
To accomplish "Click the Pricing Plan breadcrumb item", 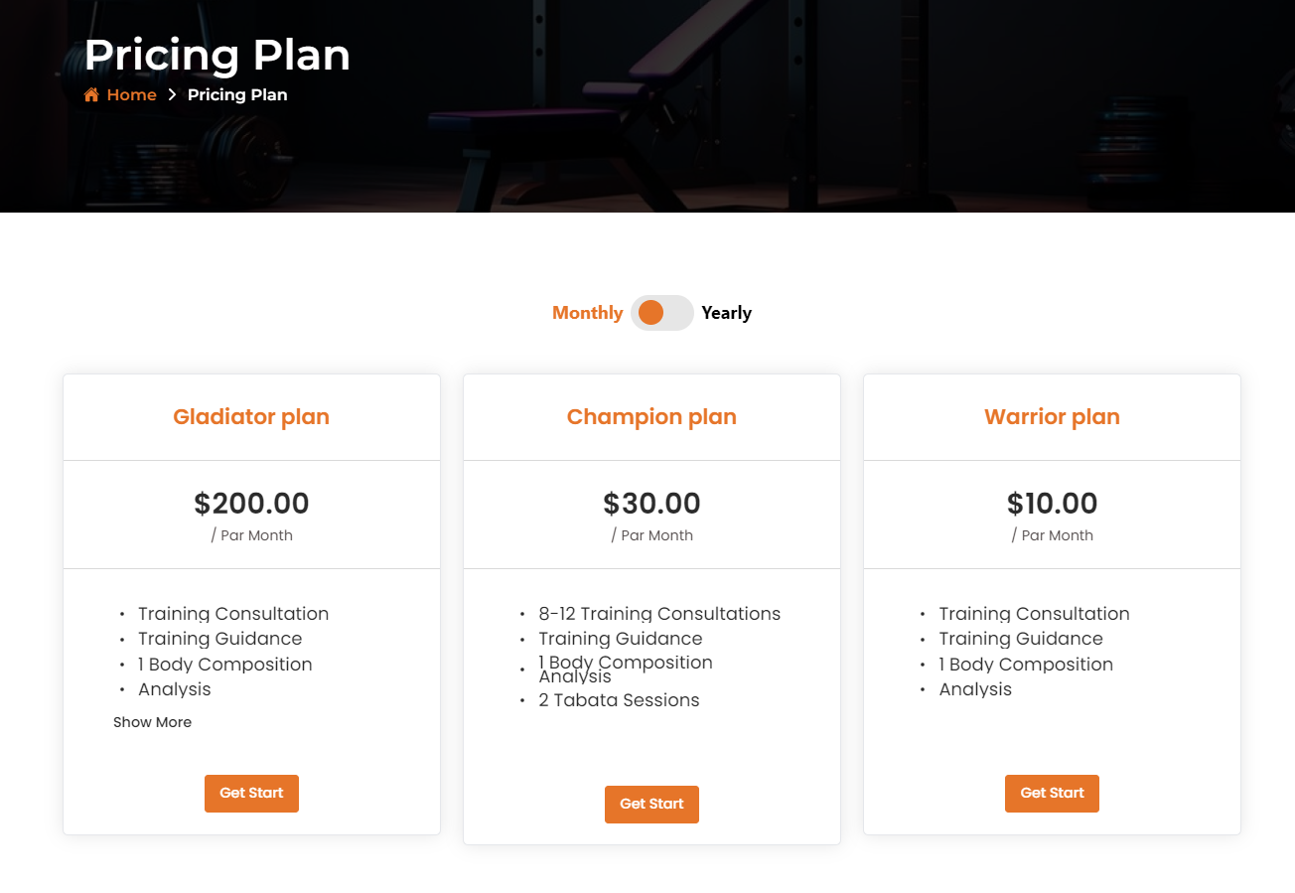I will tap(237, 94).
